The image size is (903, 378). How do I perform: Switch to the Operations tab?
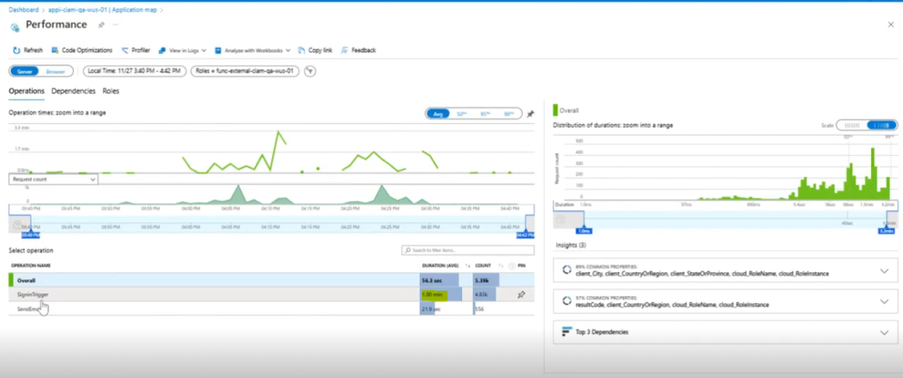[26, 91]
